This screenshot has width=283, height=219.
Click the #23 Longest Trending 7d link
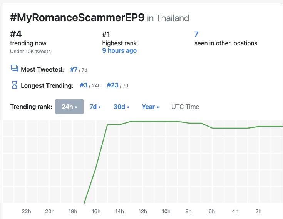click(x=112, y=85)
